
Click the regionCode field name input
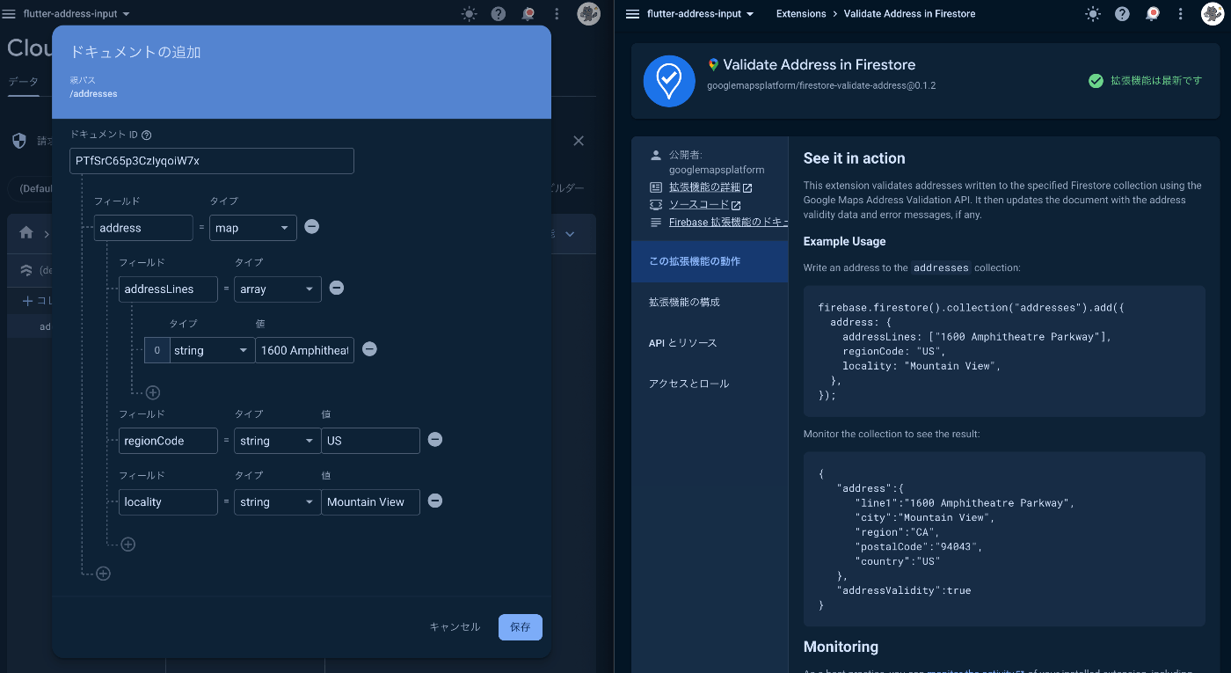168,441
